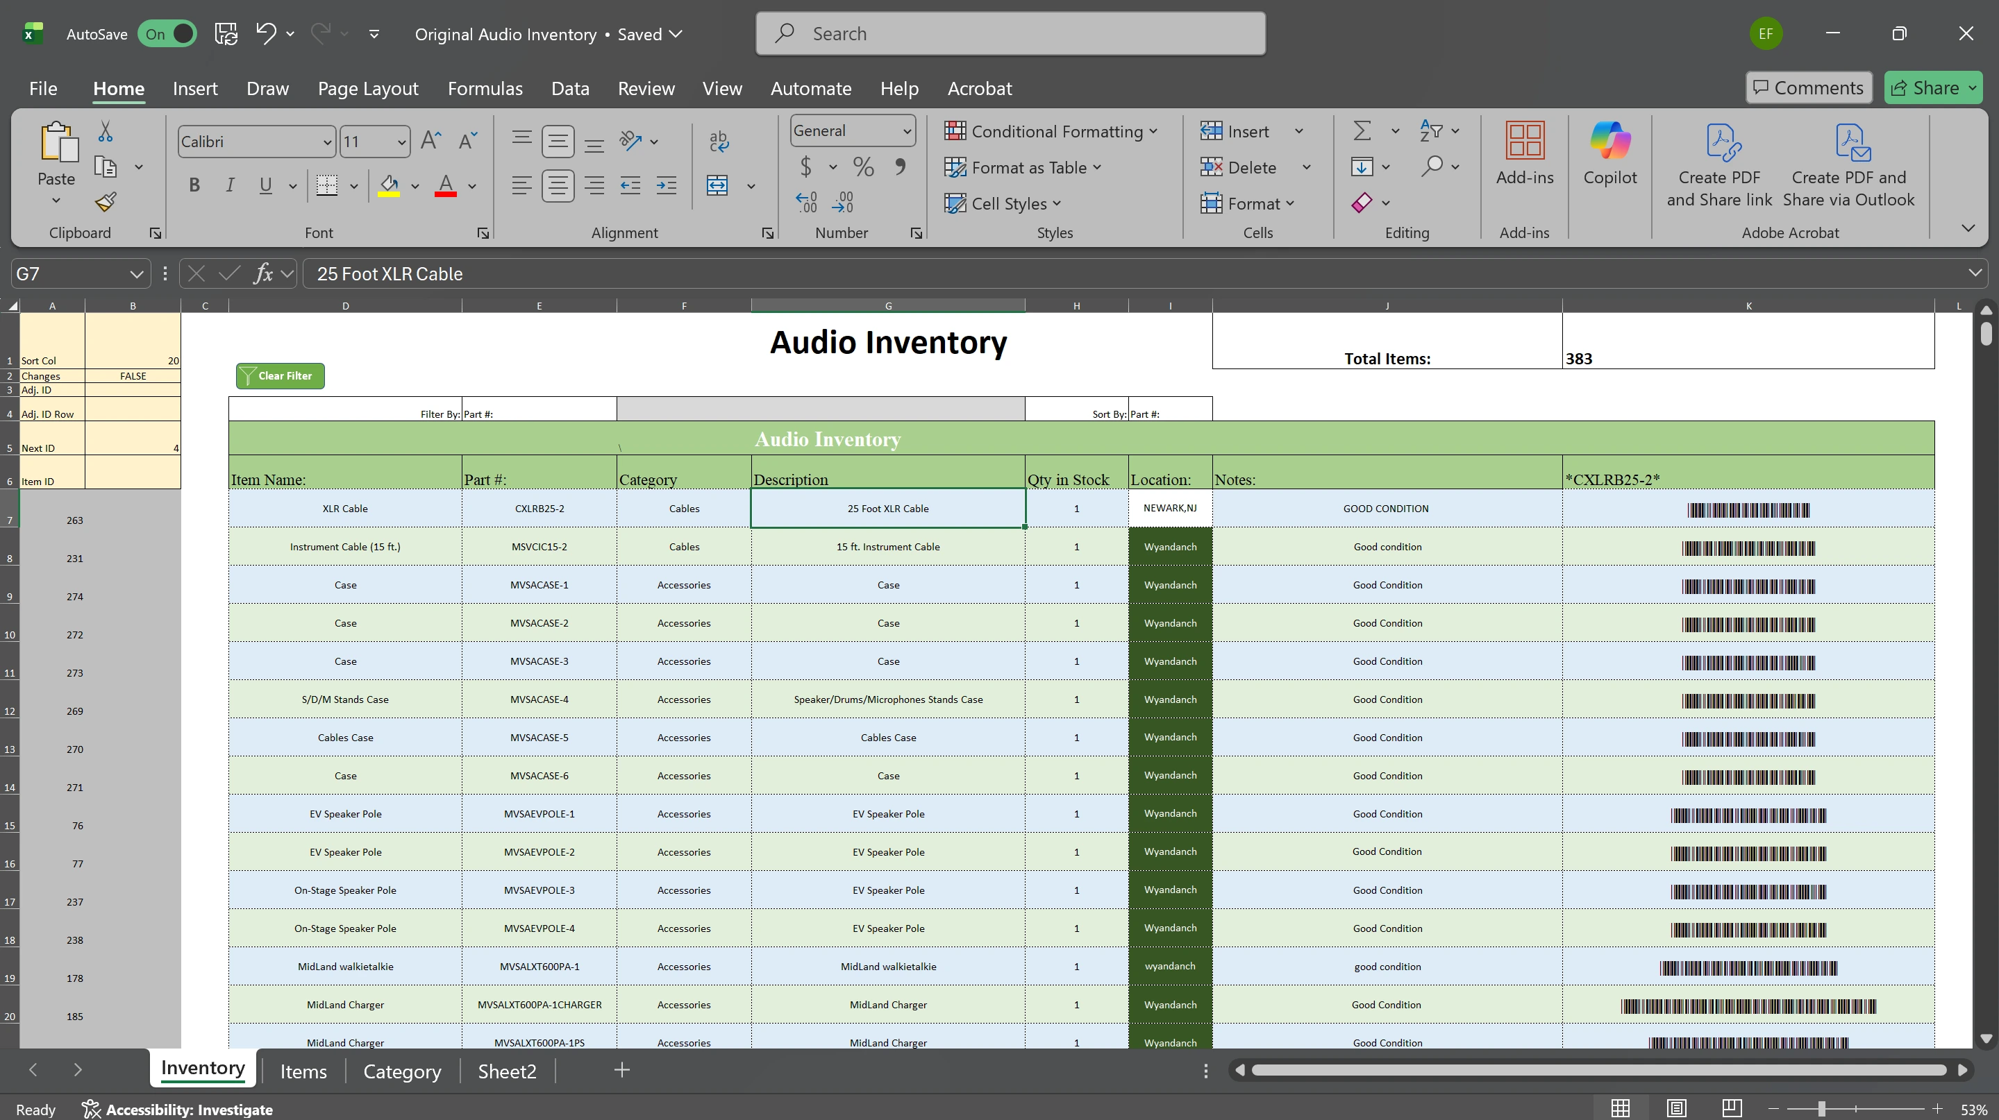
Task: Click the Share button
Action: pos(1933,87)
